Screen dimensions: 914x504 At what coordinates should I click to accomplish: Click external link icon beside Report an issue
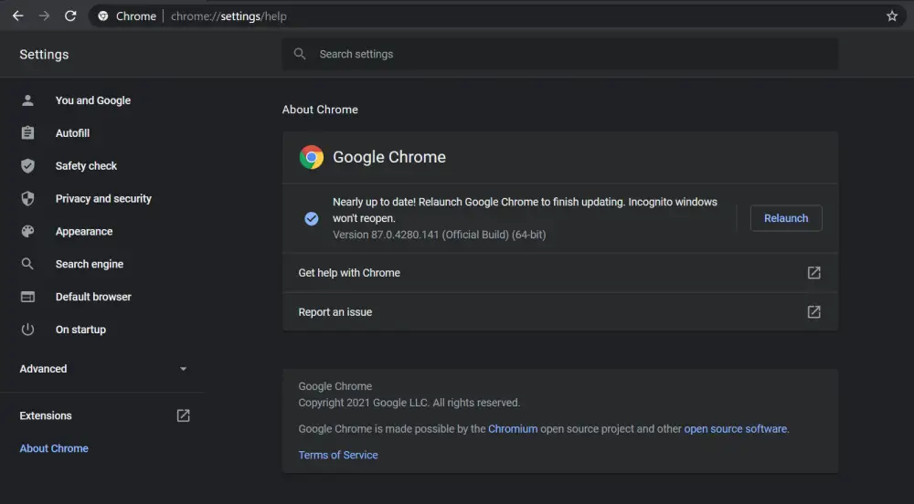[x=813, y=312]
